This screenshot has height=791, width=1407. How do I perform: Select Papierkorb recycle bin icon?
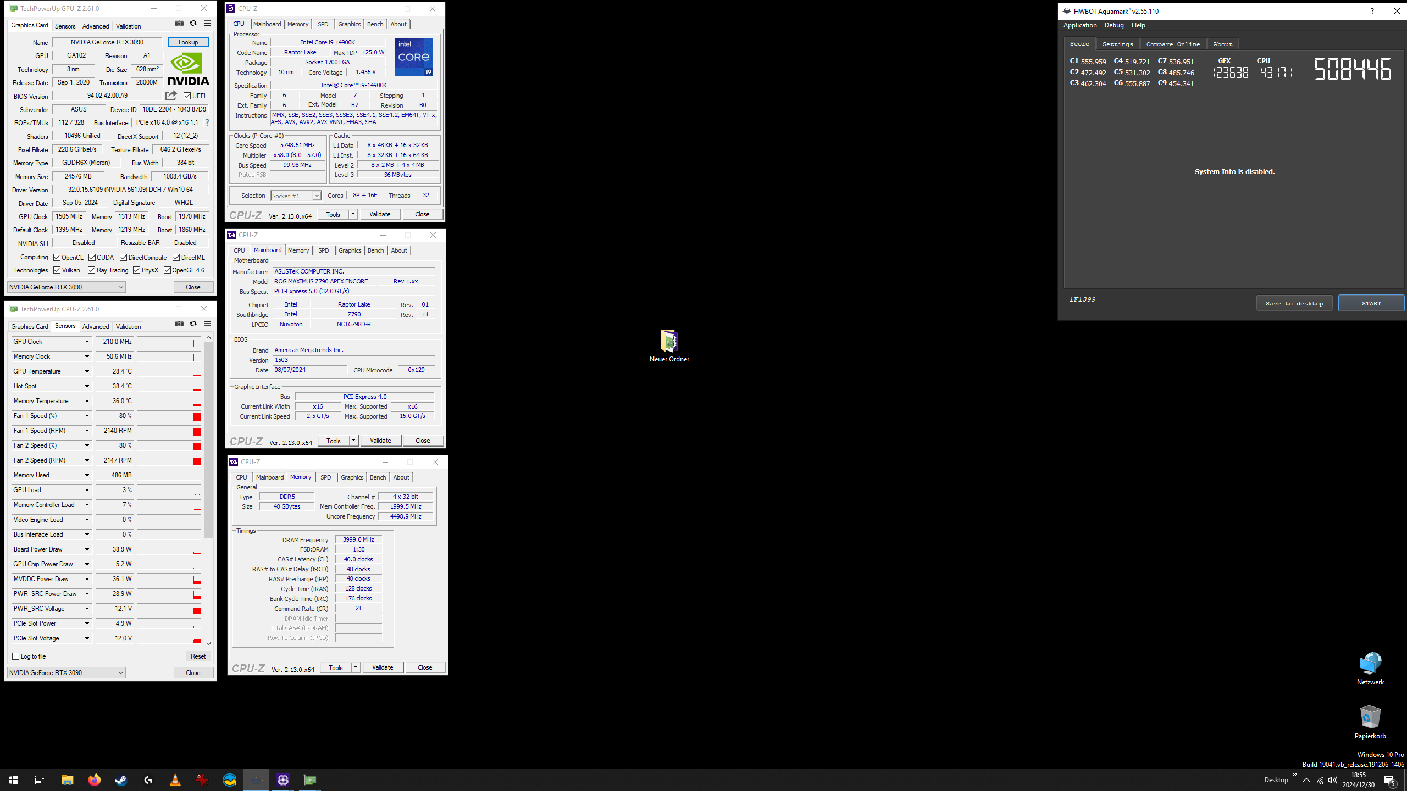(x=1370, y=722)
